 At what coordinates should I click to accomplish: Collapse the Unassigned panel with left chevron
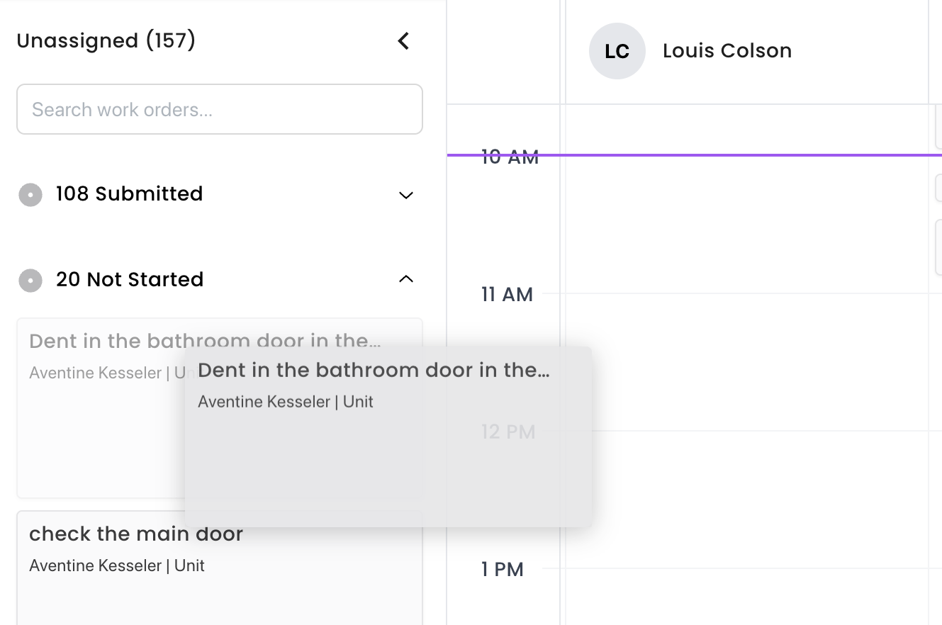tap(403, 41)
